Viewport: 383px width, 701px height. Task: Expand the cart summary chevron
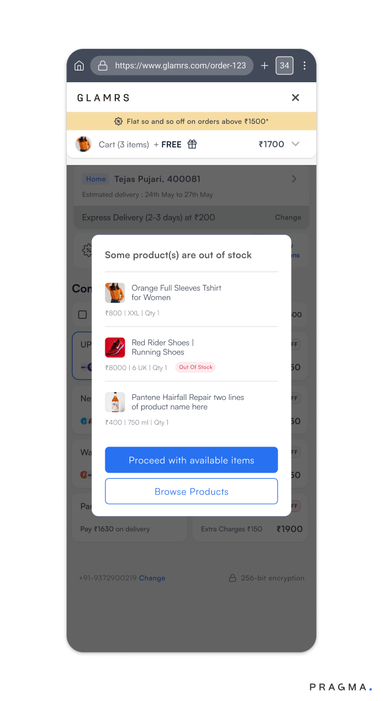[x=295, y=144]
